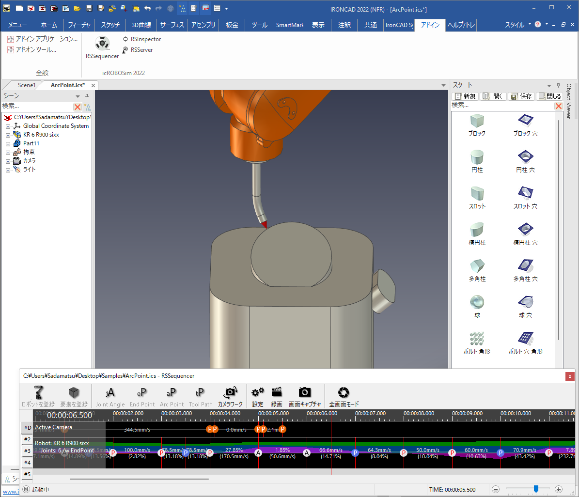The width and height of the screenshot is (579, 497).
Task: Click the 保存 button in catalog panel
Action: 521,96
